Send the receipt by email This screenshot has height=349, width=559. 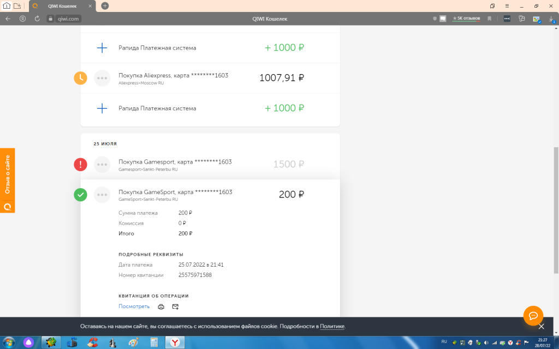[x=175, y=306]
